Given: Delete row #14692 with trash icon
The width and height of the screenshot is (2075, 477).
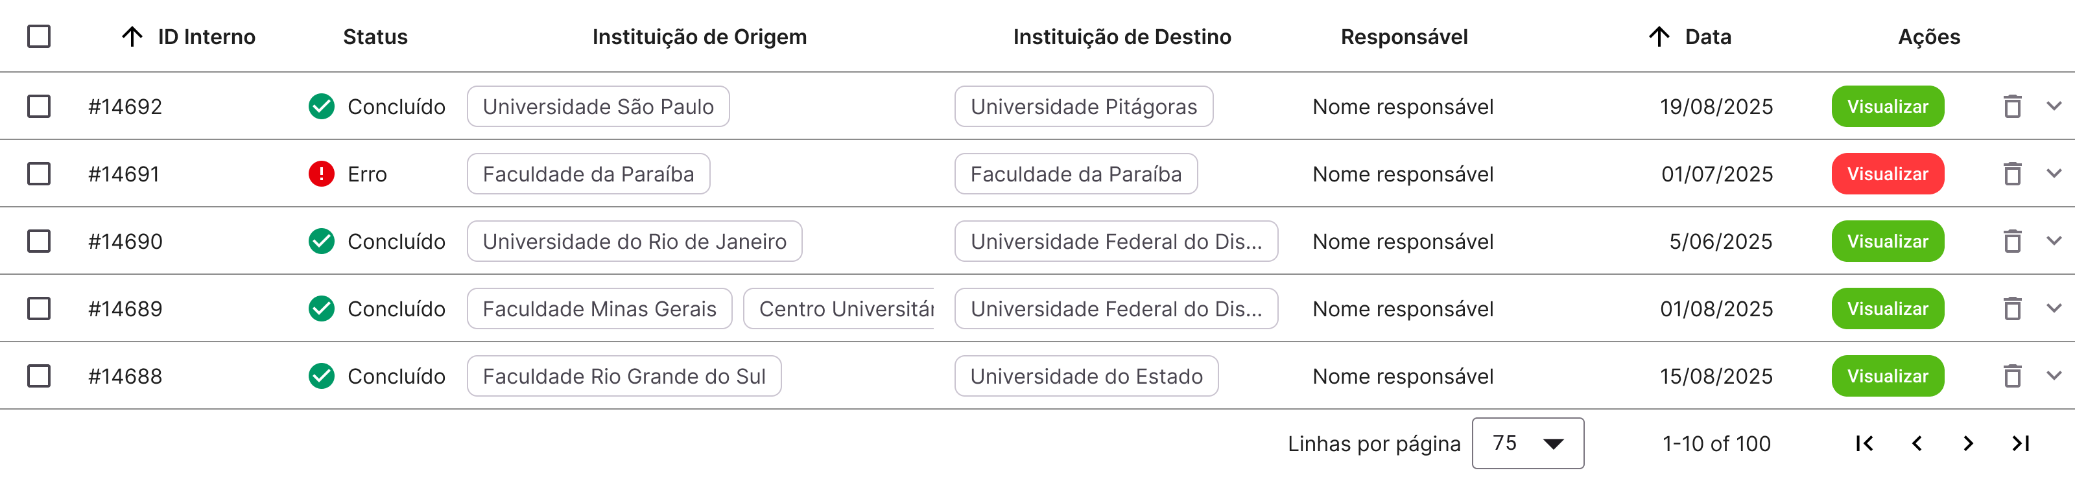Looking at the screenshot, I should (2012, 106).
